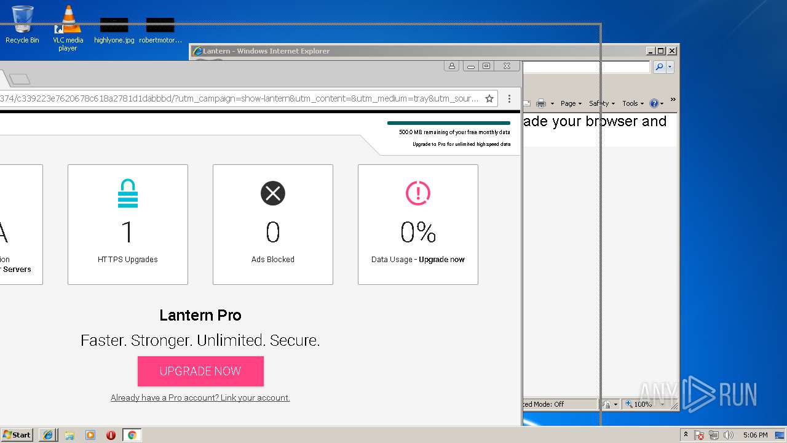Show more toolbar commands chevron in Internet Explorer
This screenshot has height=443, width=787.
(x=673, y=100)
